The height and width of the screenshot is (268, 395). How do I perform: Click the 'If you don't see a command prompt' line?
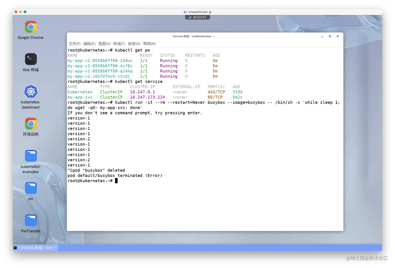click(135, 113)
